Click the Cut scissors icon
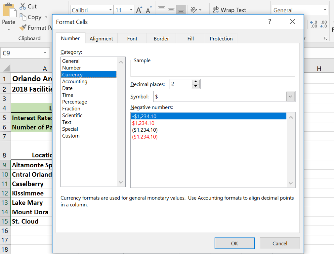Image resolution: width=334 pixels, height=254 pixels. pyautogui.click(x=23, y=7)
